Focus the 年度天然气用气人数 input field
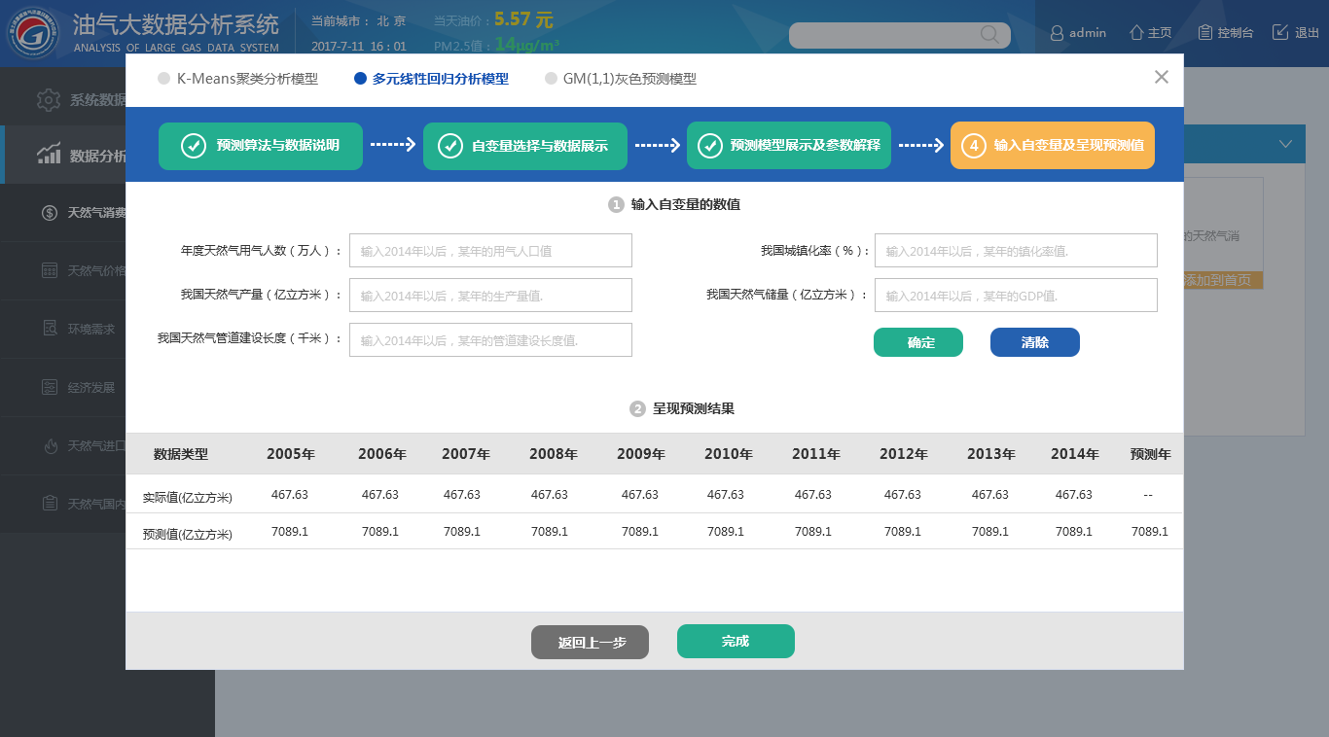This screenshot has width=1329, height=737. (490, 250)
